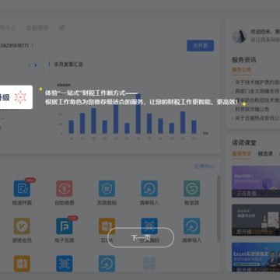280x280 pixels.
Task: Click the 诺诺课堂 heading
Action: coord(244,142)
